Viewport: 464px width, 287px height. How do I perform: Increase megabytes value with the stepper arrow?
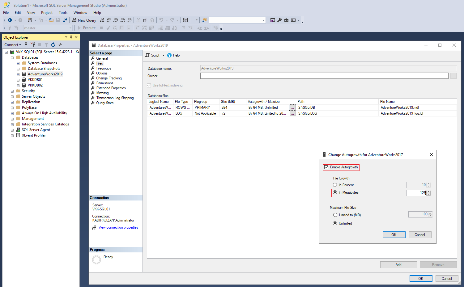click(428, 191)
